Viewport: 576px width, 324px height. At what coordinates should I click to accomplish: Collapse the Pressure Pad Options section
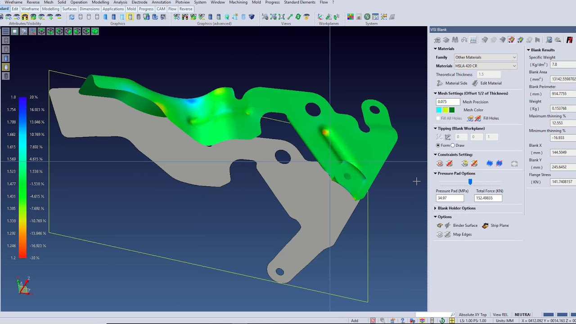pyautogui.click(x=435, y=173)
